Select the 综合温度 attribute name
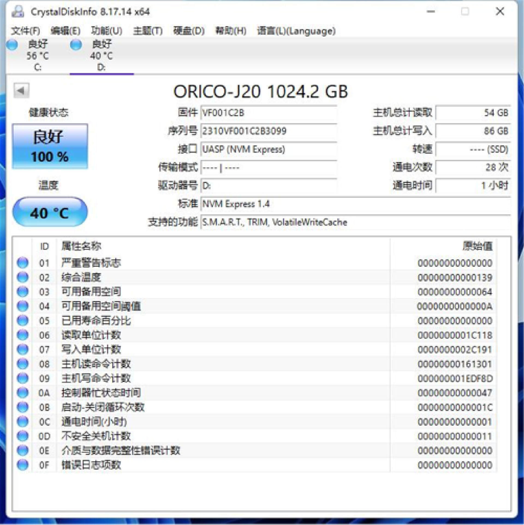Screen dimensions: 524x525 coord(81,277)
